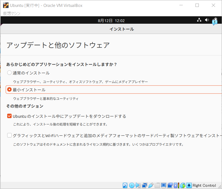222x189 pixels.
Task: Click the display status icon
Action: point(163,185)
